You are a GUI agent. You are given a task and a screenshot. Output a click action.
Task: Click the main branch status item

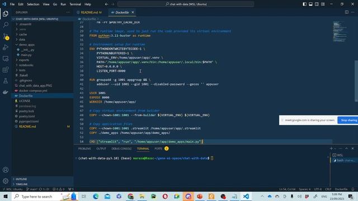[x=32, y=189]
